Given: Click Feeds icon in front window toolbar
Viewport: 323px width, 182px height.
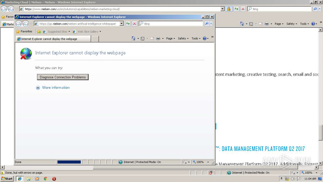Looking at the screenshot, I should click(x=143, y=38).
